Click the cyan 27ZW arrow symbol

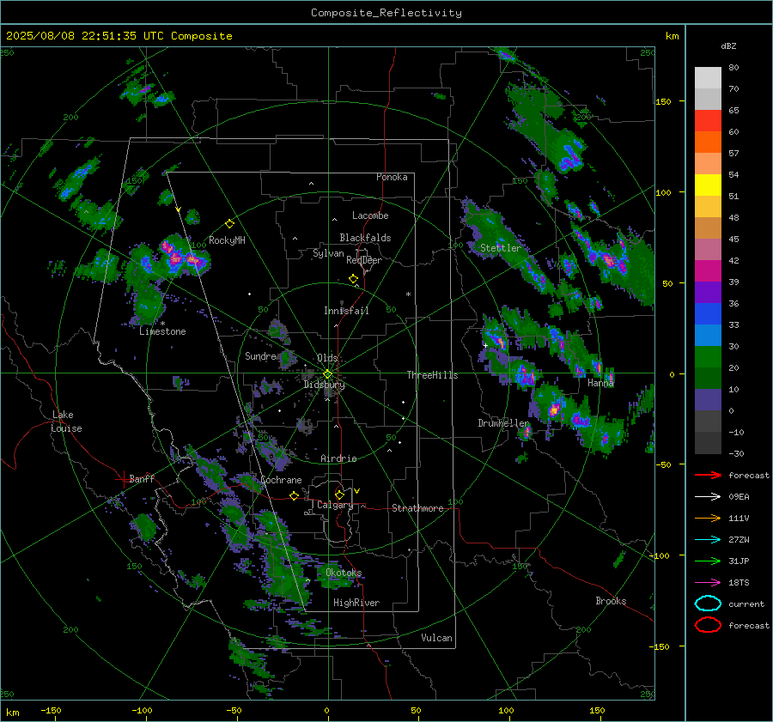tap(708, 540)
